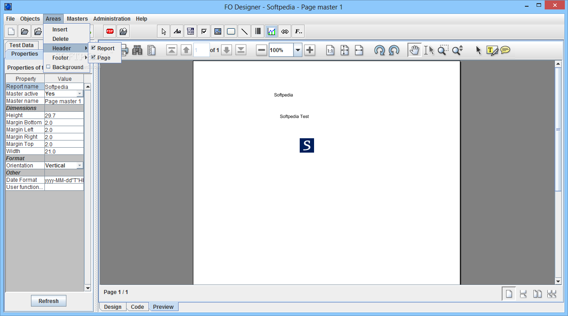Switch to facing pages view icon

(x=537, y=294)
